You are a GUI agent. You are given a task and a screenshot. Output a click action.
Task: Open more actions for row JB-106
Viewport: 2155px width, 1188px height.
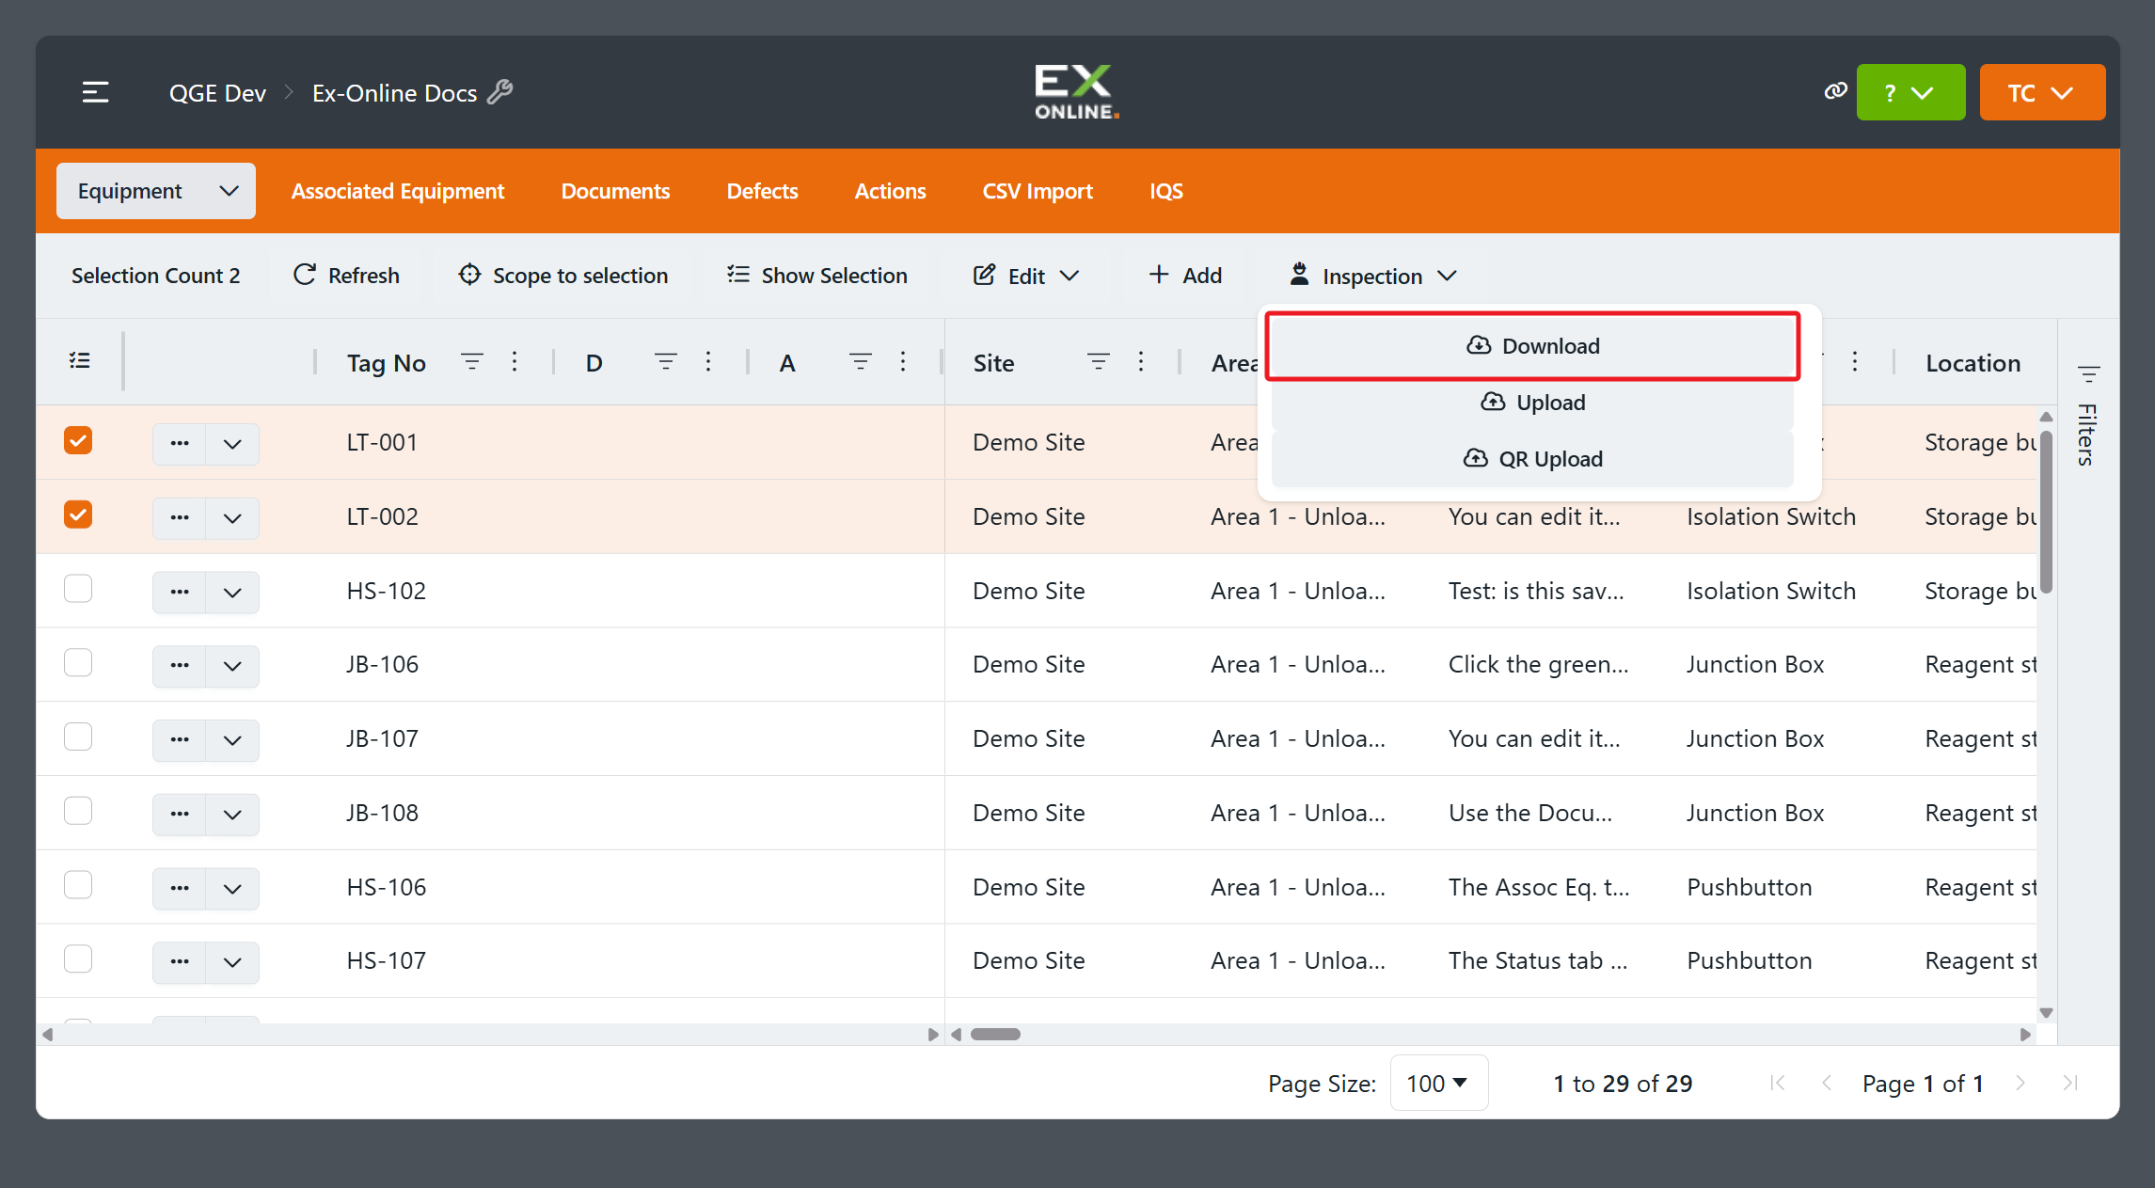[180, 665]
